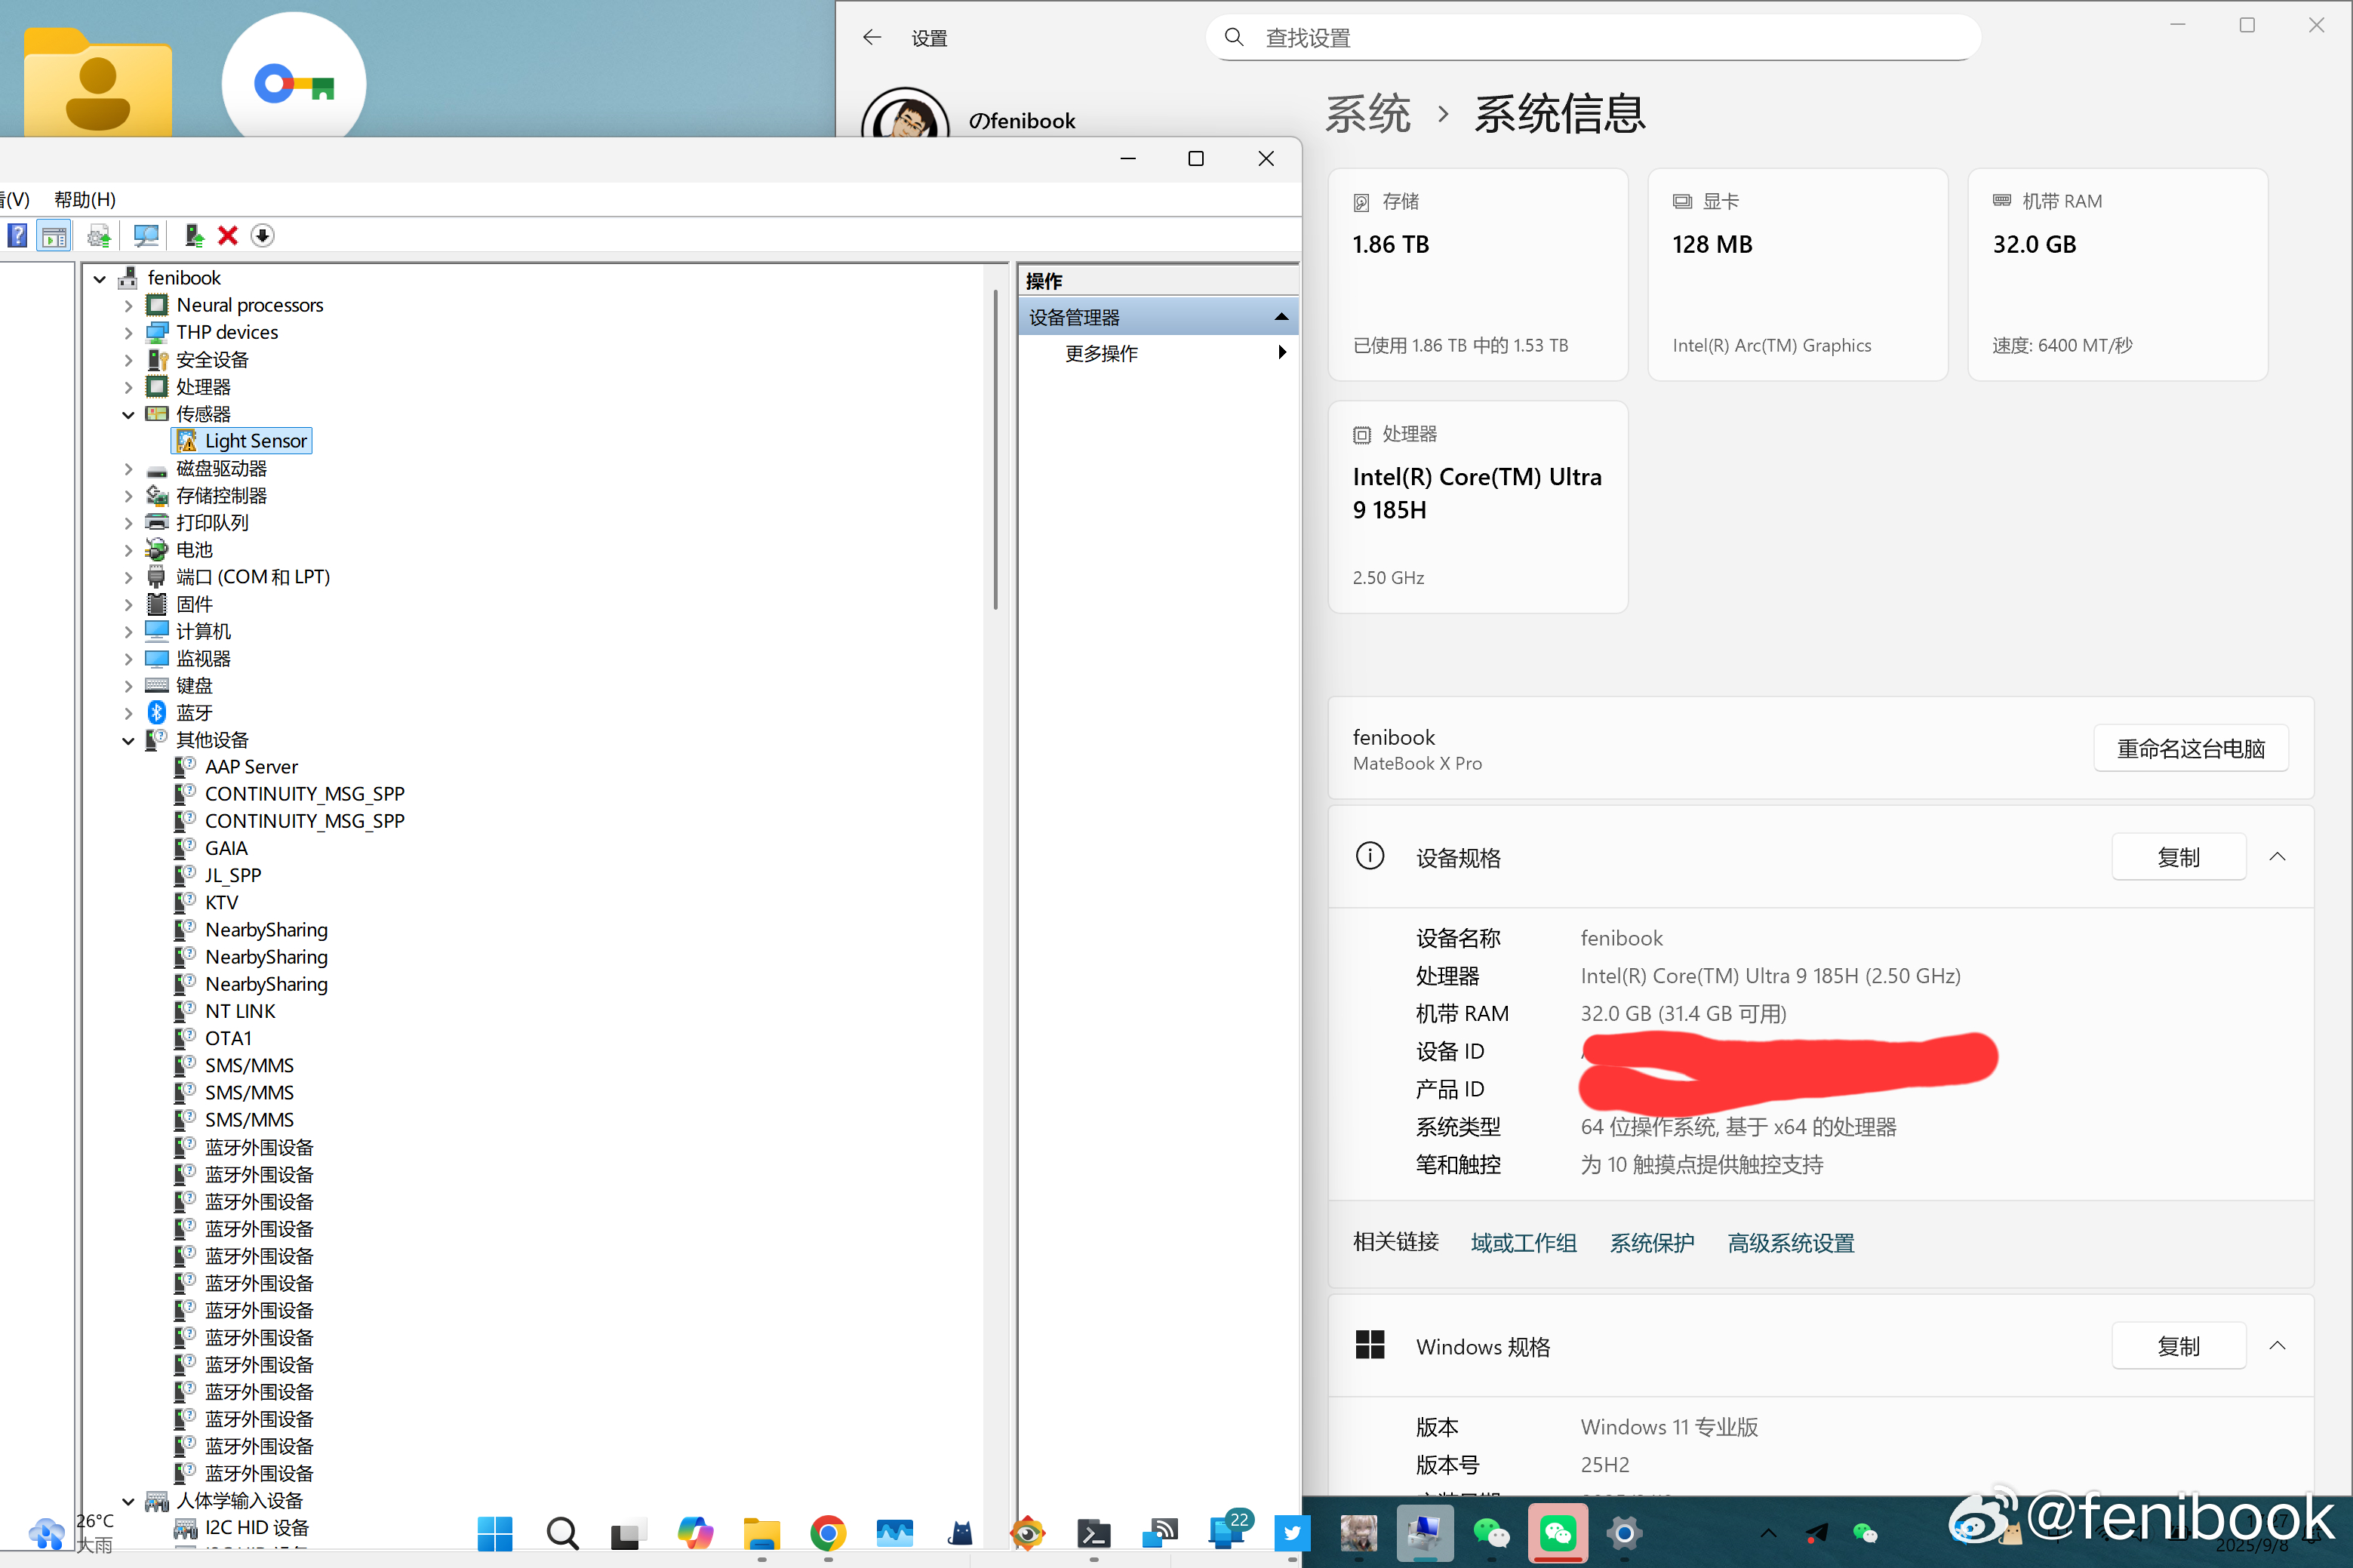Open the 高级系统设置 link
The image size is (2353, 1568).
(x=1791, y=1243)
